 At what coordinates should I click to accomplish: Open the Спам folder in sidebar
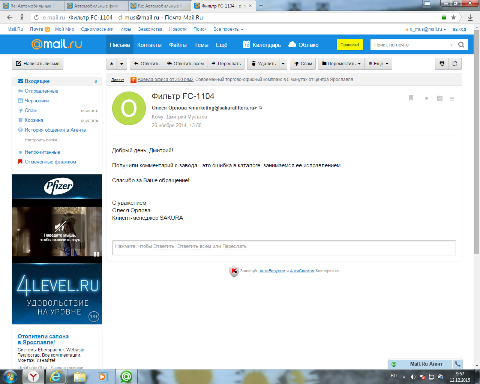click(x=31, y=110)
